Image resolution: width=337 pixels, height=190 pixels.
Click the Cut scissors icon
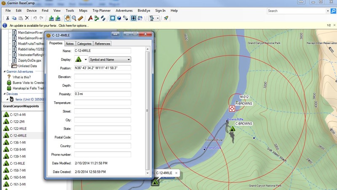tap(8, 18)
